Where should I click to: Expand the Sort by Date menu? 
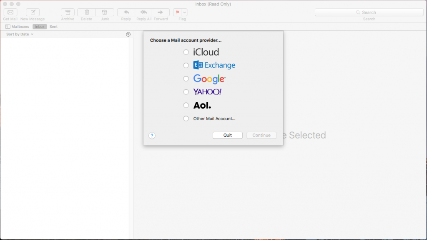[20, 34]
